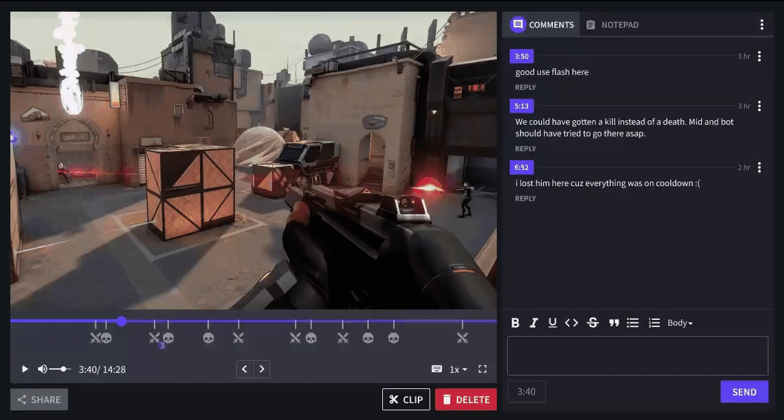The width and height of the screenshot is (784, 420).
Task: Jump to the 5:13 comment timestamp
Action: [x=521, y=106]
